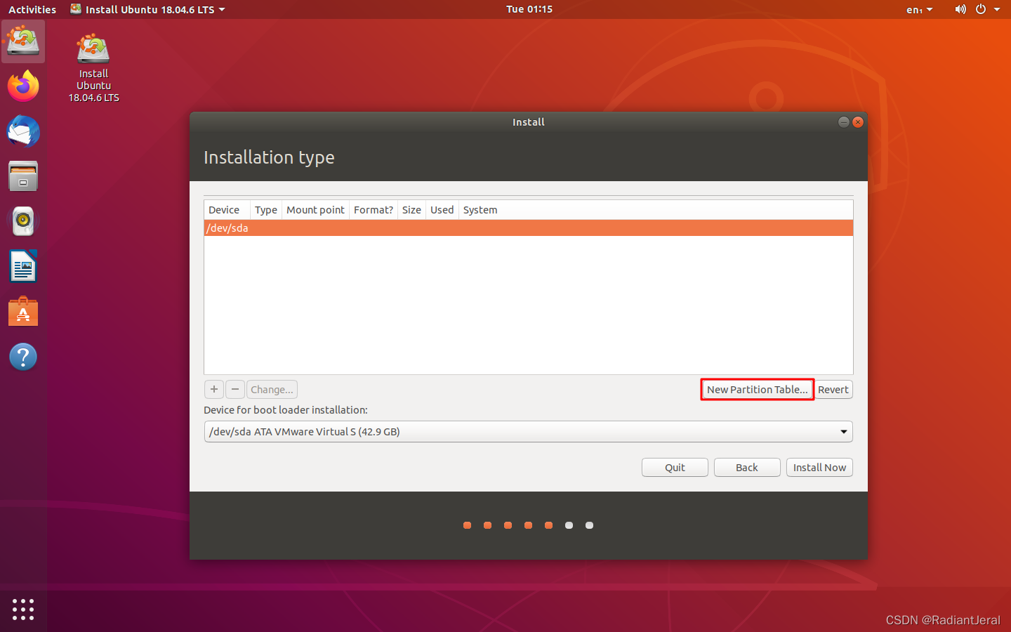The image size is (1011, 632).
Task: Open Activities overview
Action: (x=32, y=9)
